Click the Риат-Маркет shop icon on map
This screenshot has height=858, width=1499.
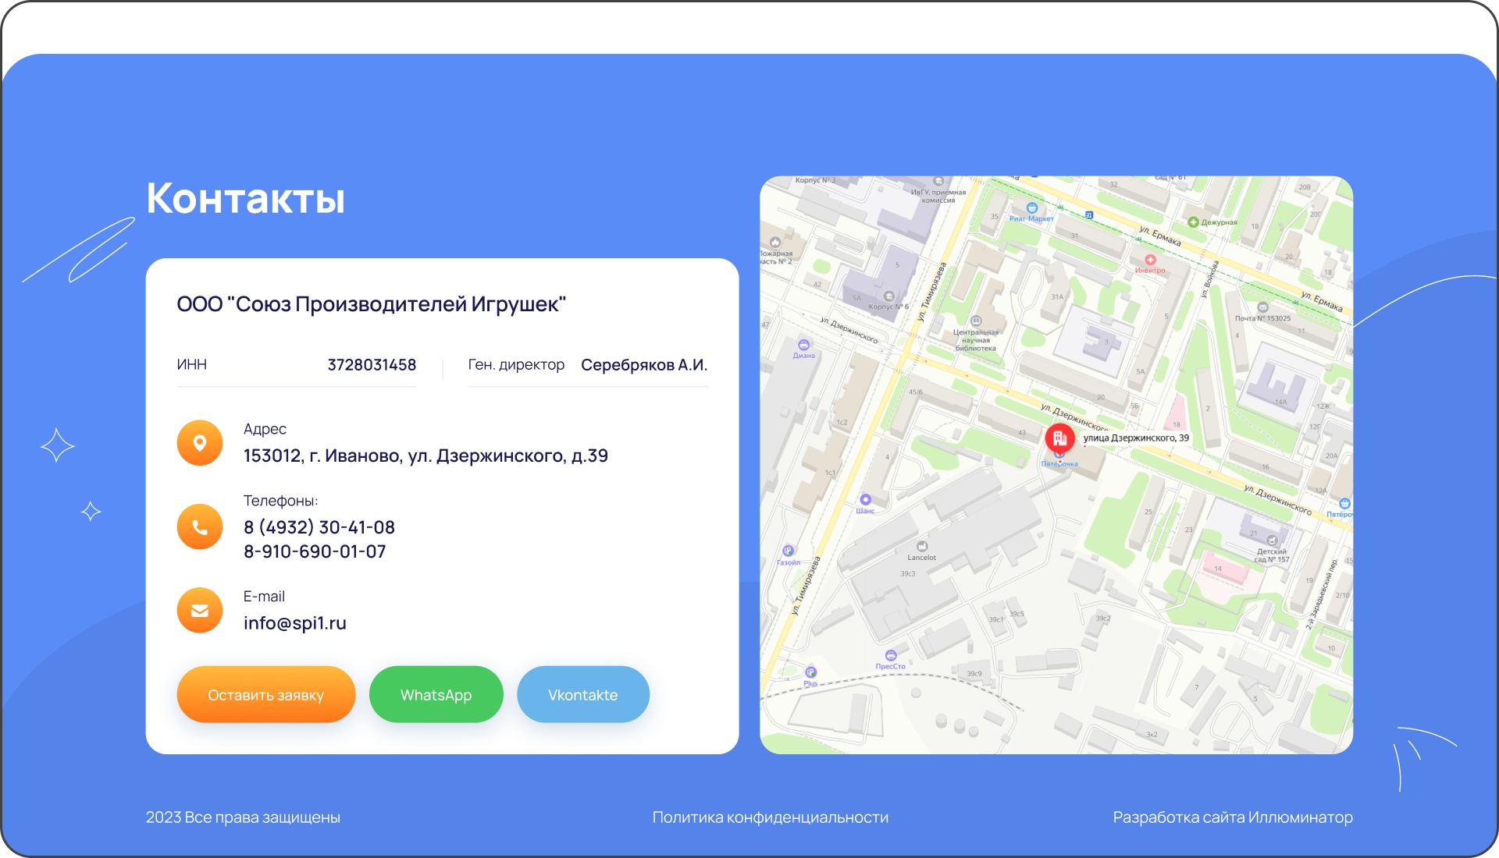(x=1032, y=207)
